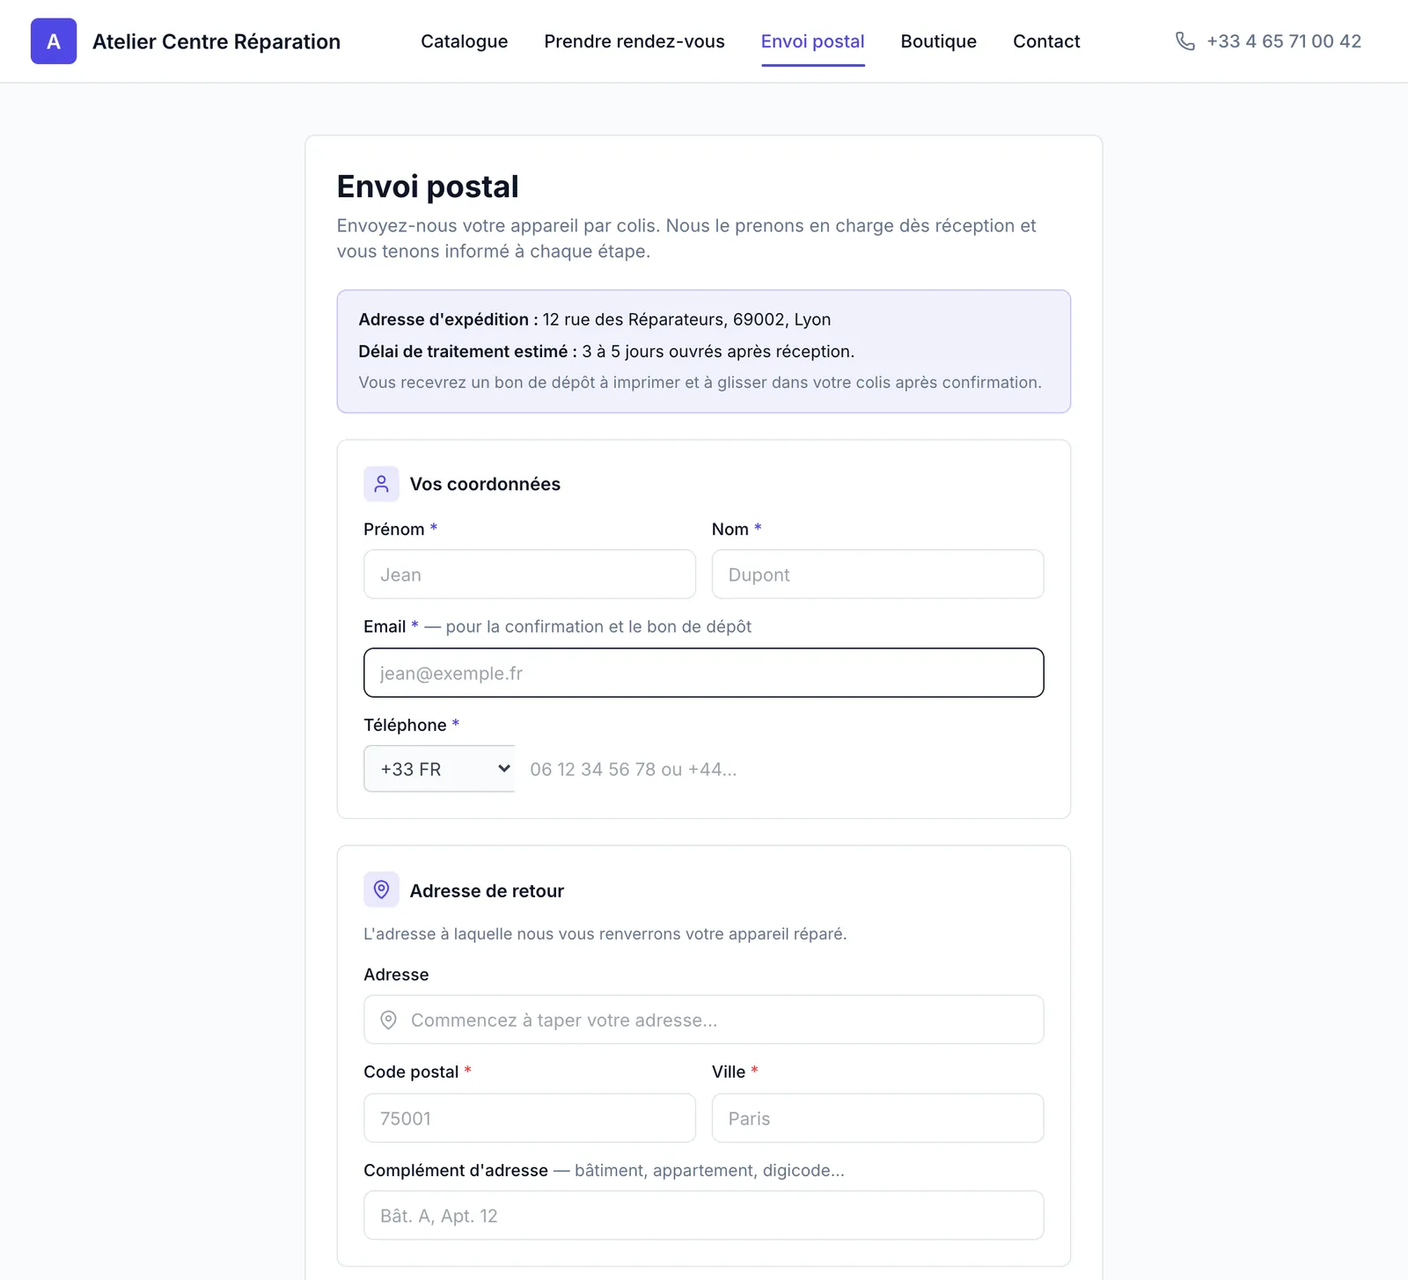Open the Catalogue menu item
The height and width of the screenshot is (1280, 1408).
click(x=464, y=41)
